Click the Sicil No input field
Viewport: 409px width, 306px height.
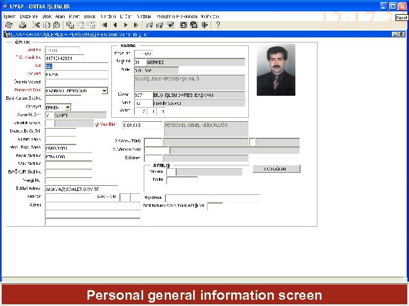(62, 50)
